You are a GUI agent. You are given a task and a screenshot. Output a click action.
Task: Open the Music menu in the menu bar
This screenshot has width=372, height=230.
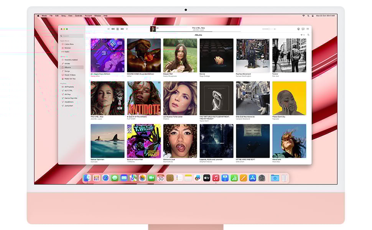pos(44,16)
